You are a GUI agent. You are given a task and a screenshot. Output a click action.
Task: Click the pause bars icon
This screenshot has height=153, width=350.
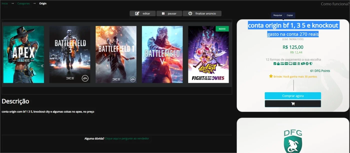coord(163,13)
